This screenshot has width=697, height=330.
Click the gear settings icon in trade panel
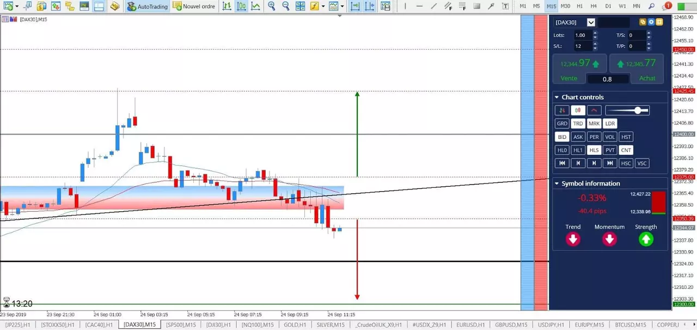coord(651,22)
